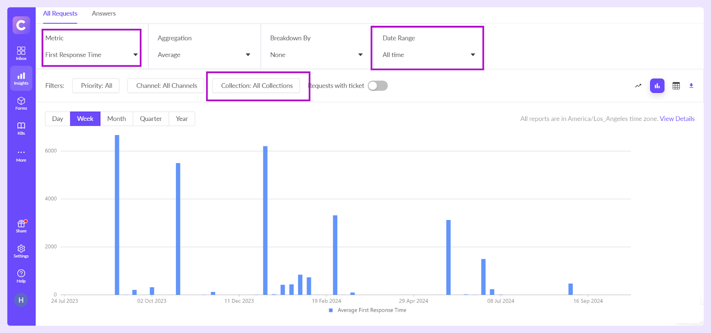Open the Metric dropdown
This screenshot has height=333, width=711.
tap(92, 55)
